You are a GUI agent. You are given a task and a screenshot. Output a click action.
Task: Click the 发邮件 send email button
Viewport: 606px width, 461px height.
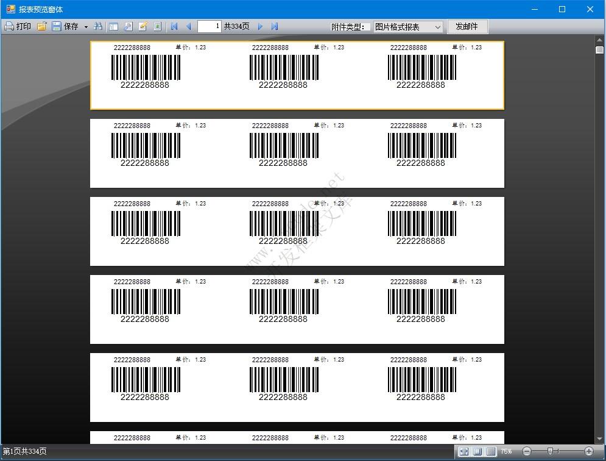click(x=467, y=27)
